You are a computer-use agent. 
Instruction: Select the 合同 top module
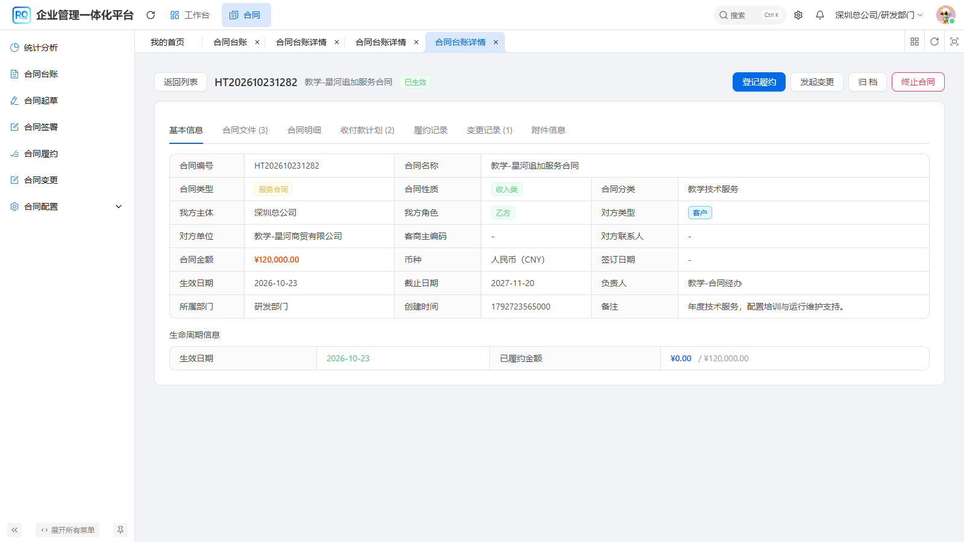pos(246,15)
